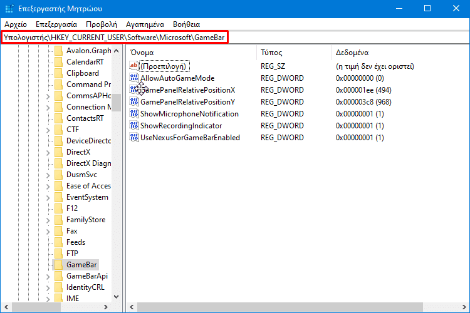Click the data 0x000001ee (494)

point(363,90)
